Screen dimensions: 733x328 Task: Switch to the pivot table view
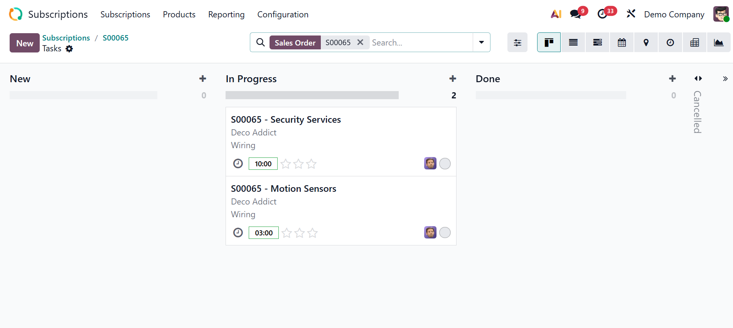click(x=694, y=42)
